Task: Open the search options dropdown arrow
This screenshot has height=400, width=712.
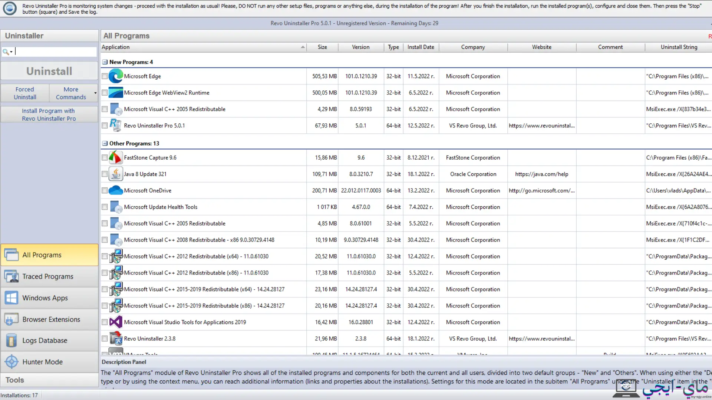Action: [11, 52]
